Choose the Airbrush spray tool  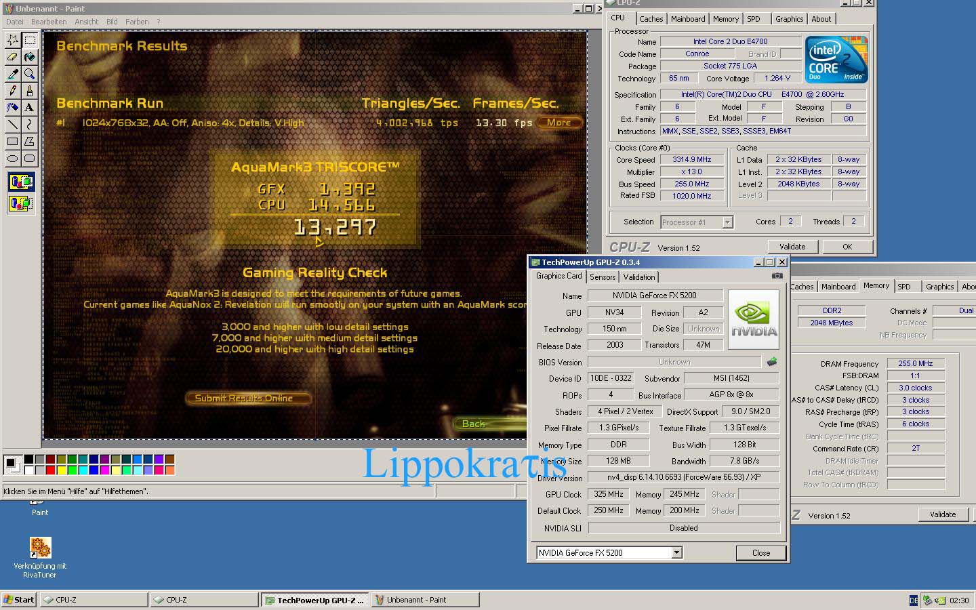click(x=12, y=108)
